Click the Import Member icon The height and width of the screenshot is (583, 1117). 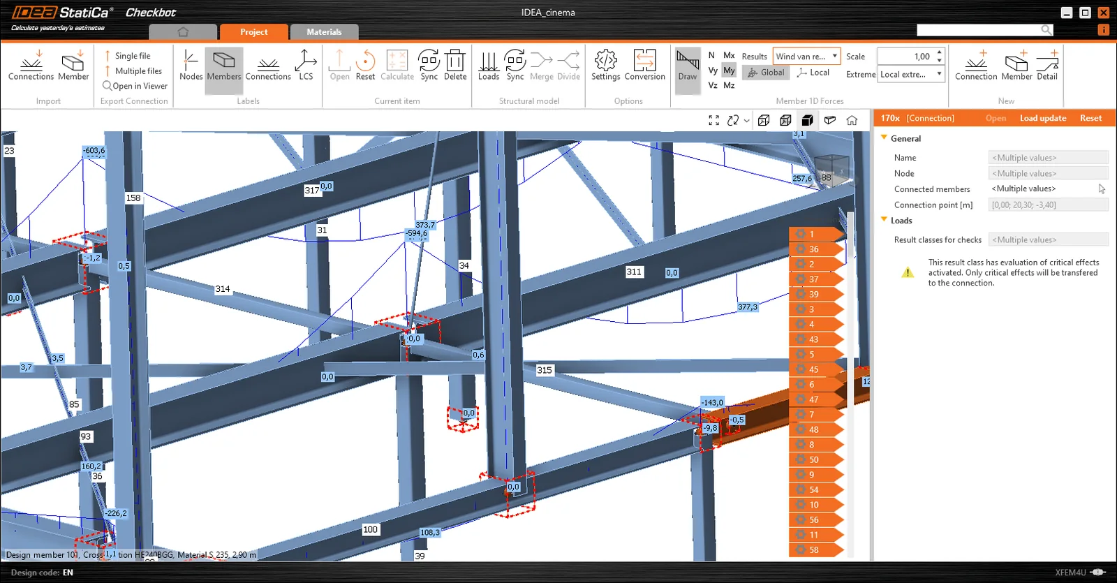click(73, 65)
